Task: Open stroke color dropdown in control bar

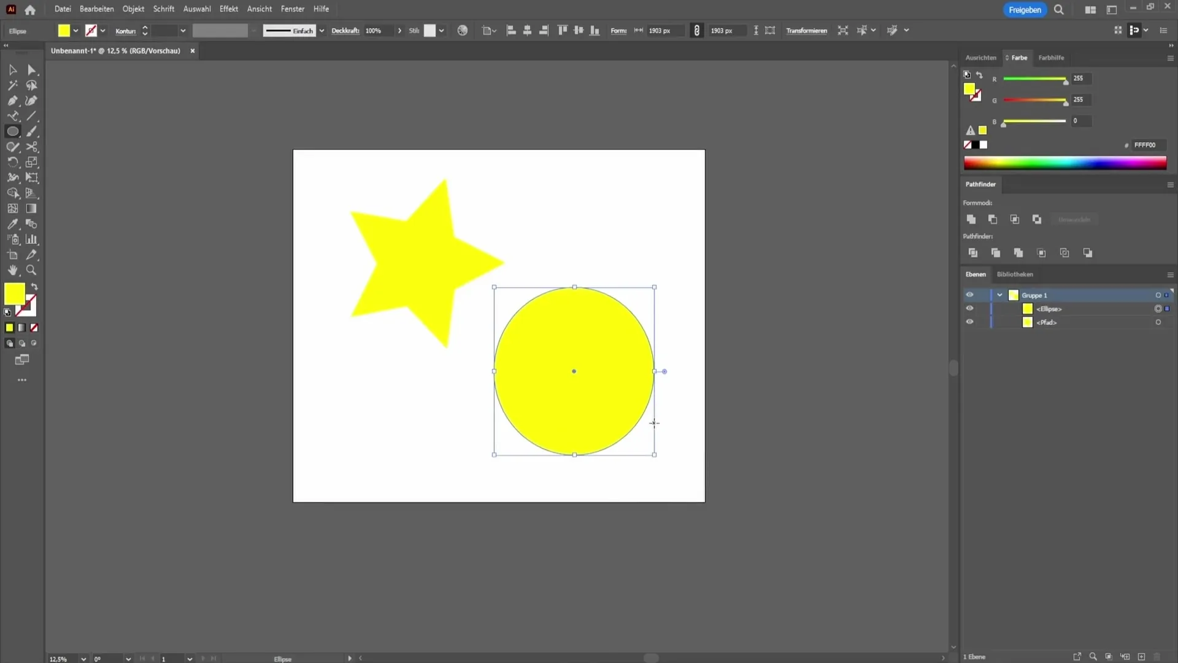Action: [102, 31]
